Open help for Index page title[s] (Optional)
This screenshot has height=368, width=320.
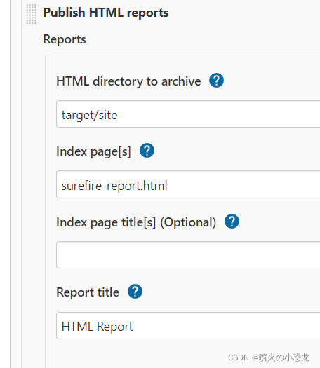point(232,221)
